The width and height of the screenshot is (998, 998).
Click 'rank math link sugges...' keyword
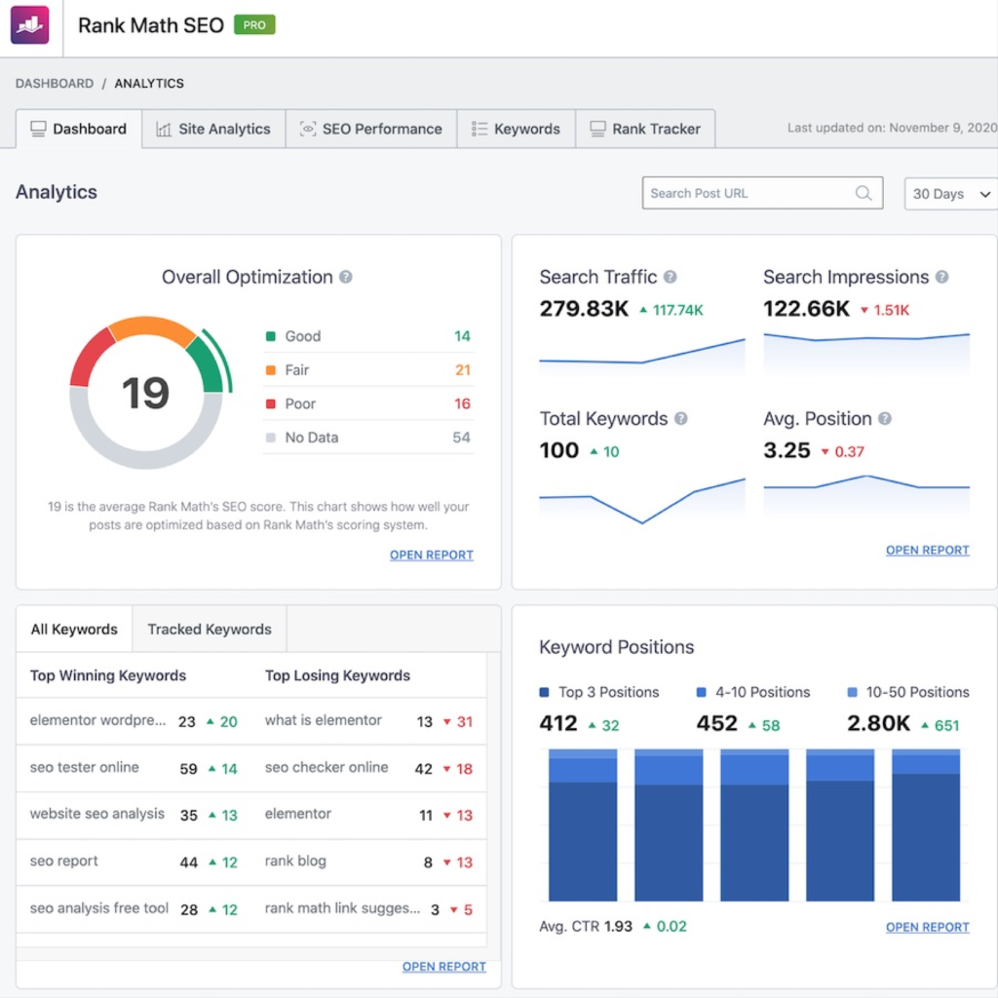pos(342,908)
